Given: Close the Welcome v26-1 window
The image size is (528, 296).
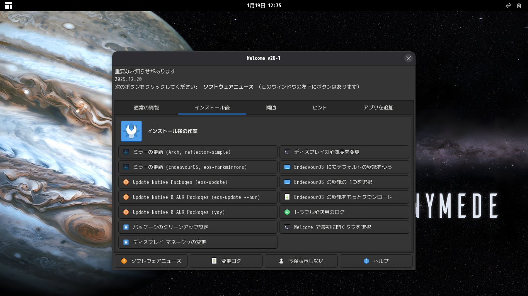Looking at the screenshot, I should click(408, 58).
